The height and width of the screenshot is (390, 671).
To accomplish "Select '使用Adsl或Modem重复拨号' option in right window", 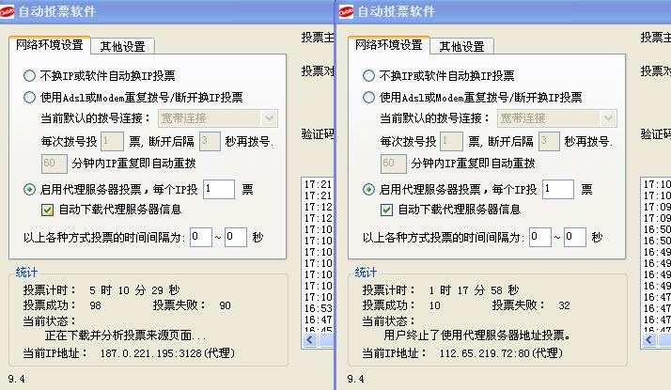I will [369, 97].
